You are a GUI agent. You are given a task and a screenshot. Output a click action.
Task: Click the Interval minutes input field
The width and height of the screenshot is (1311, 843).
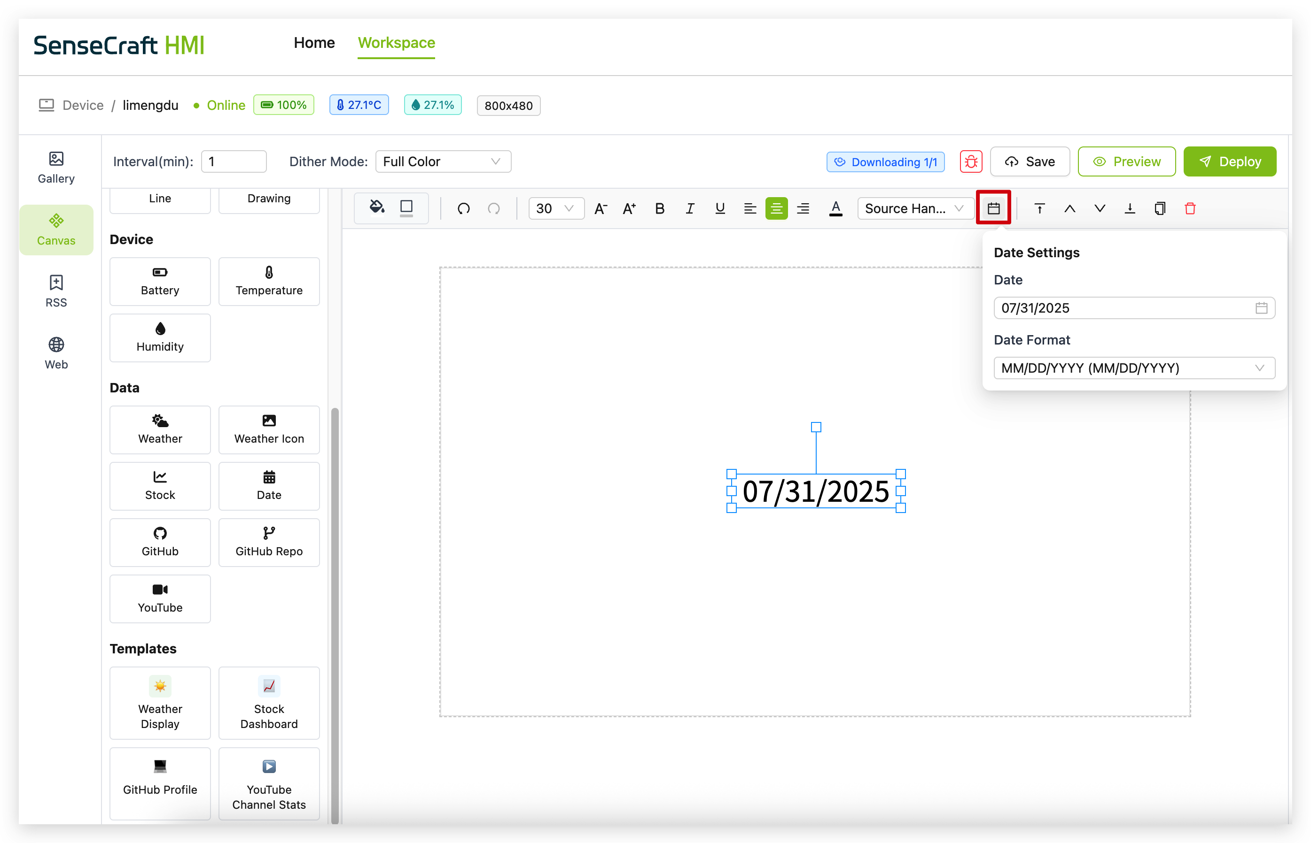(x=234, y=161)
